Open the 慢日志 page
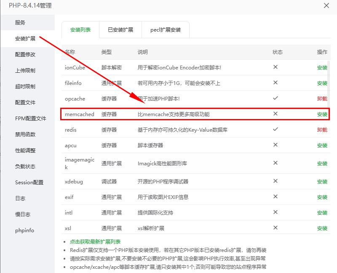The height and width of the screenshot is (273, 337). [x=27, y=214]
